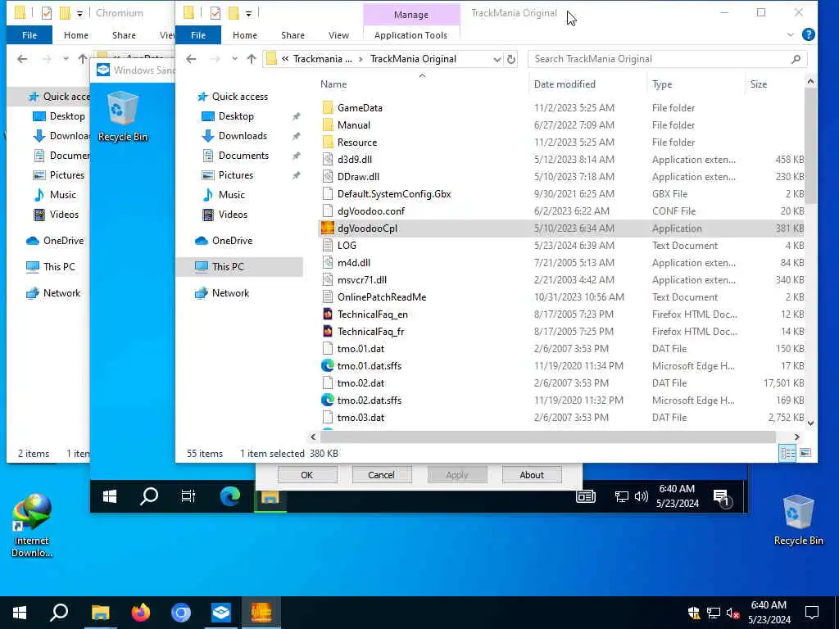Open Explorer help question mark icon
The height and width of the screenshot is (629, 839).
click(x=808, y=34)
